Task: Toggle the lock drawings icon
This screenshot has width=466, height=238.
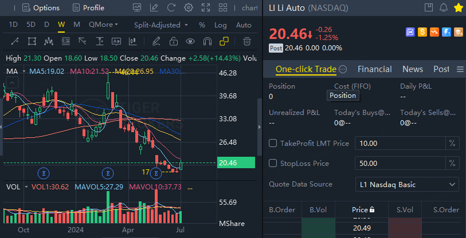Action: point(174,42)
